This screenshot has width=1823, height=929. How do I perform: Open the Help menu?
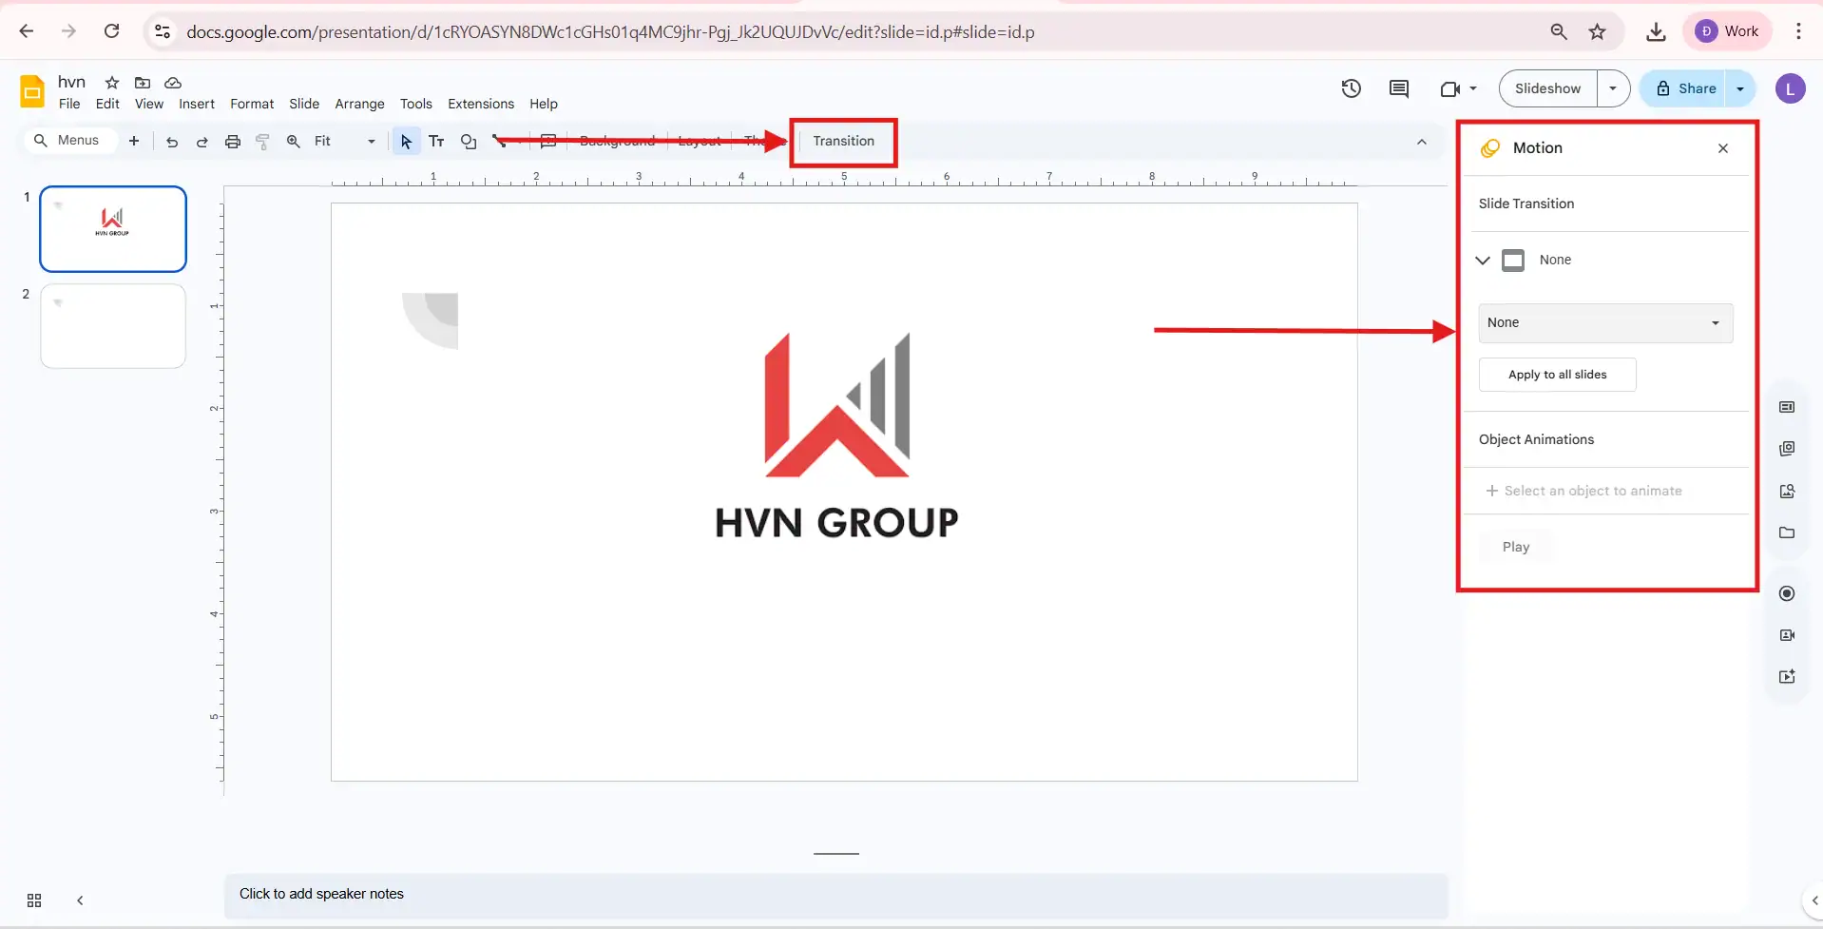(544, 105)
